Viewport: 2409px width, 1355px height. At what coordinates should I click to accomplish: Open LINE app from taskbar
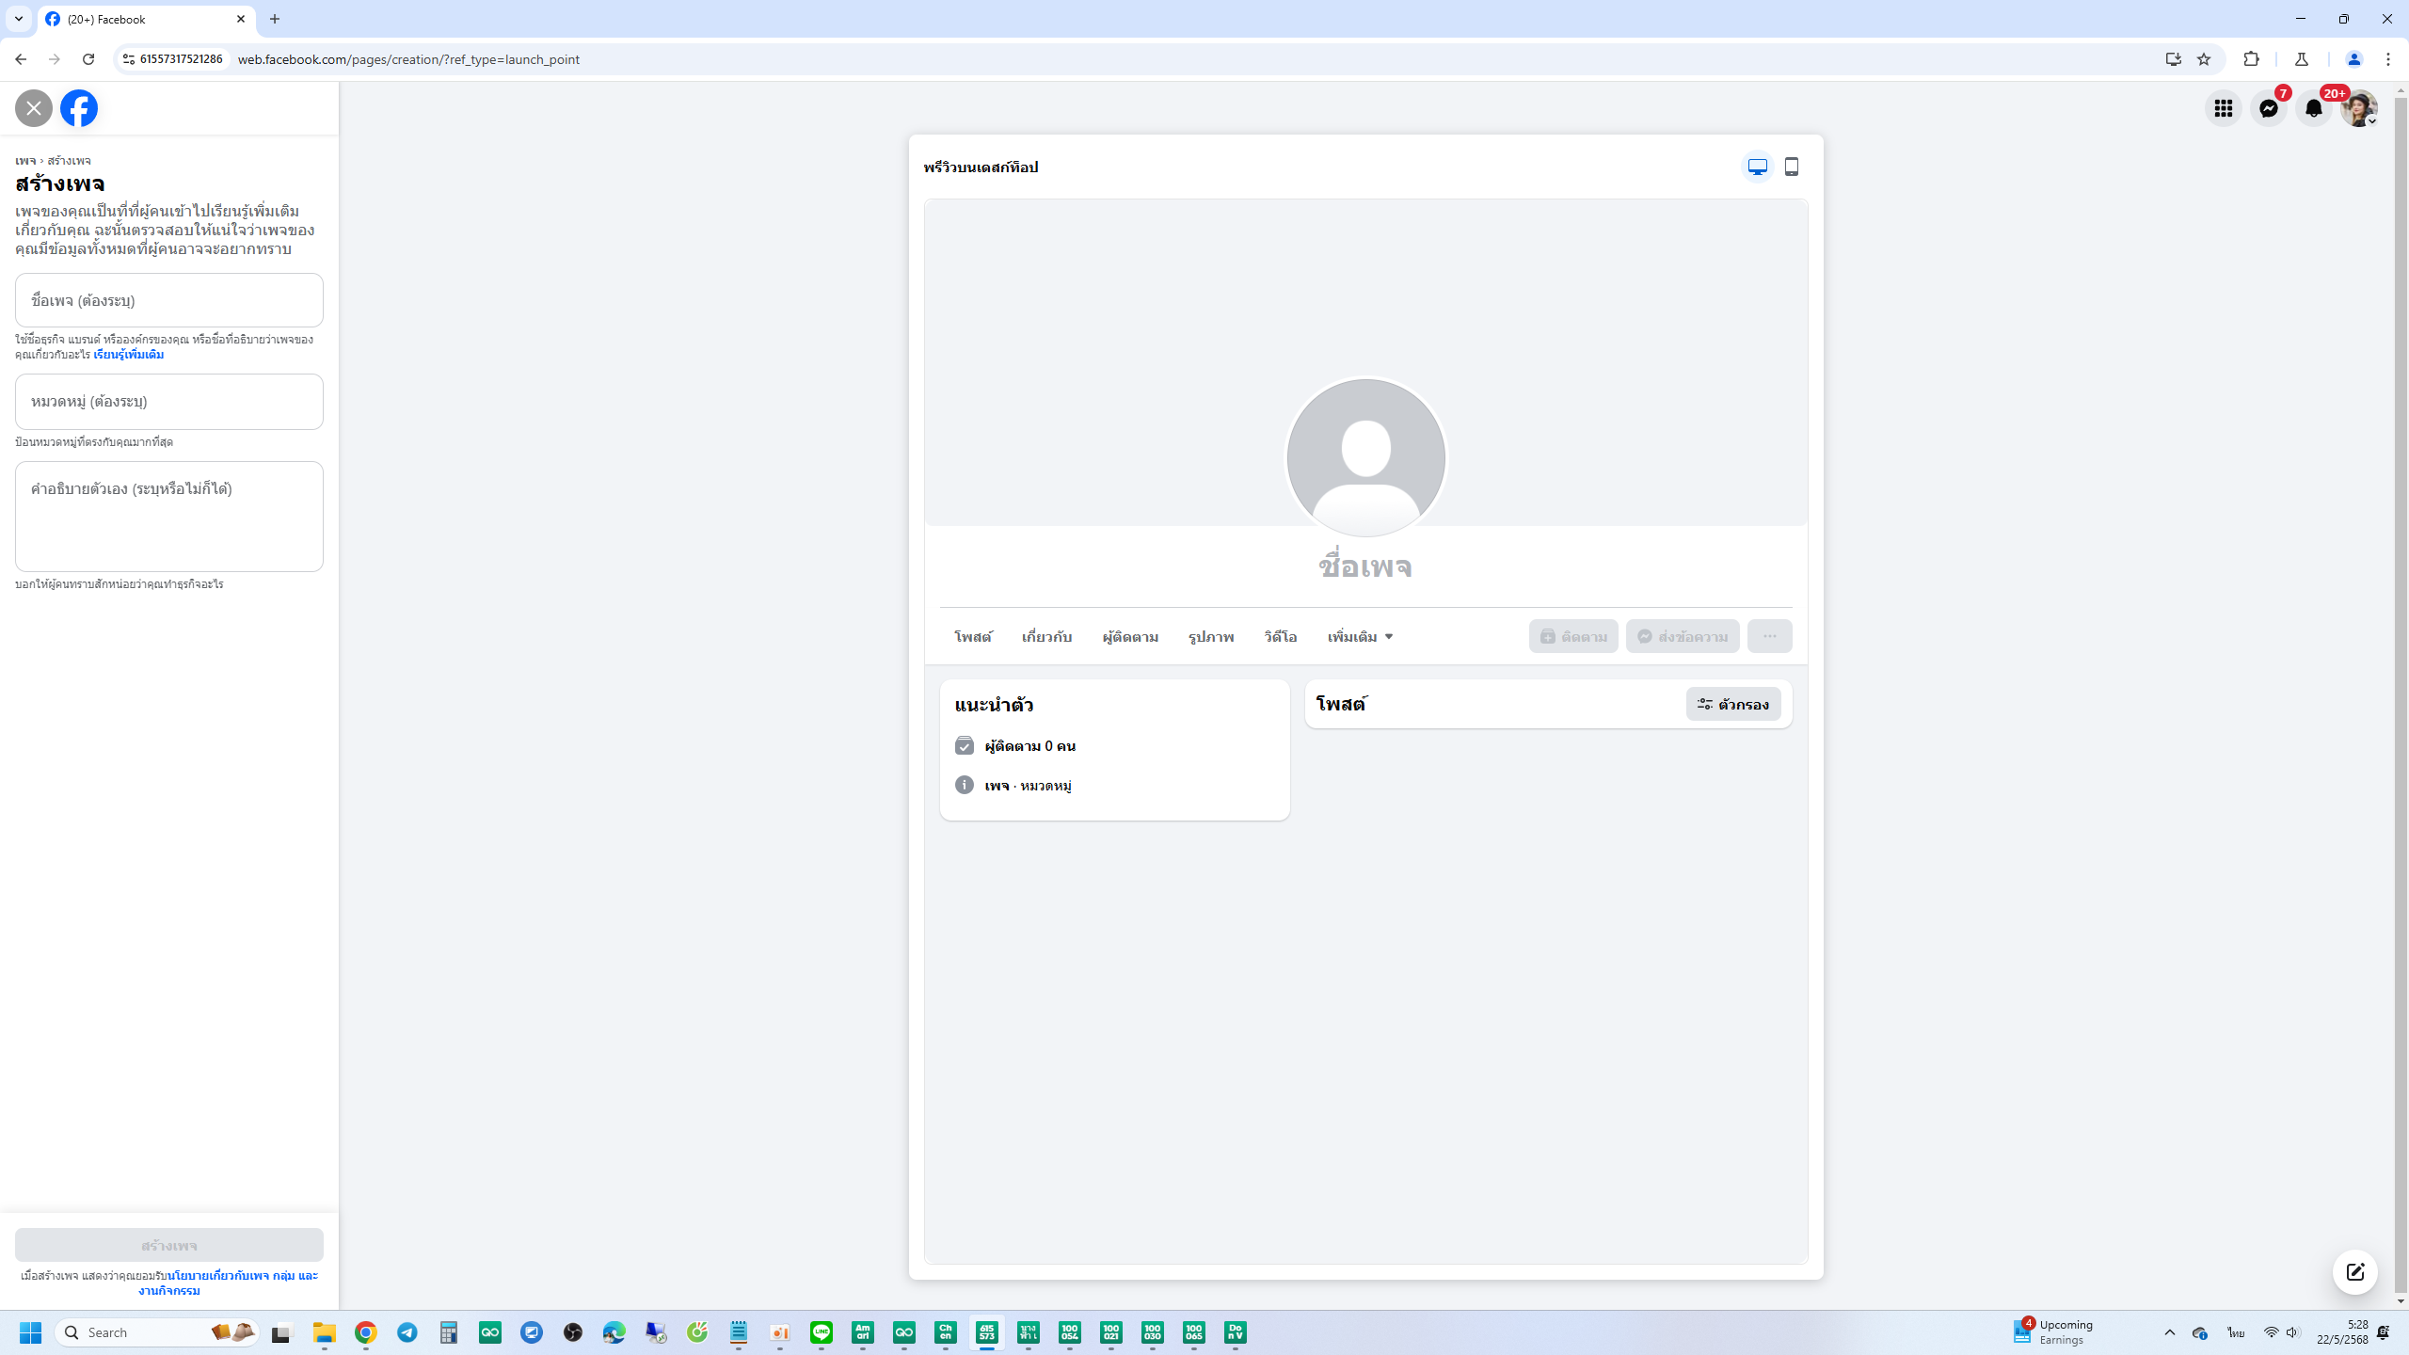pos(821,1332)
